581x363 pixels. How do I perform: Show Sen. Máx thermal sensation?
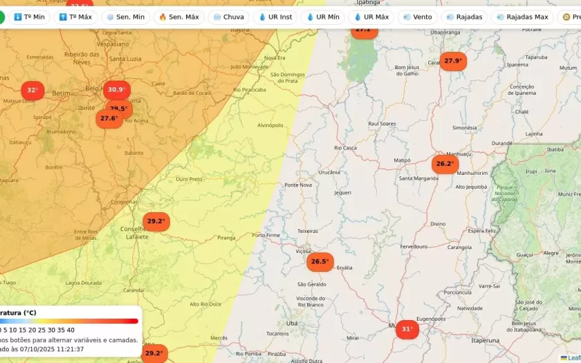(x=178, y=17)
